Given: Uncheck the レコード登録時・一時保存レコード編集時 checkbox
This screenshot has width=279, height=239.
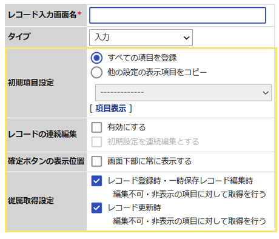Looking at the screenshot, I should point(96,181).
